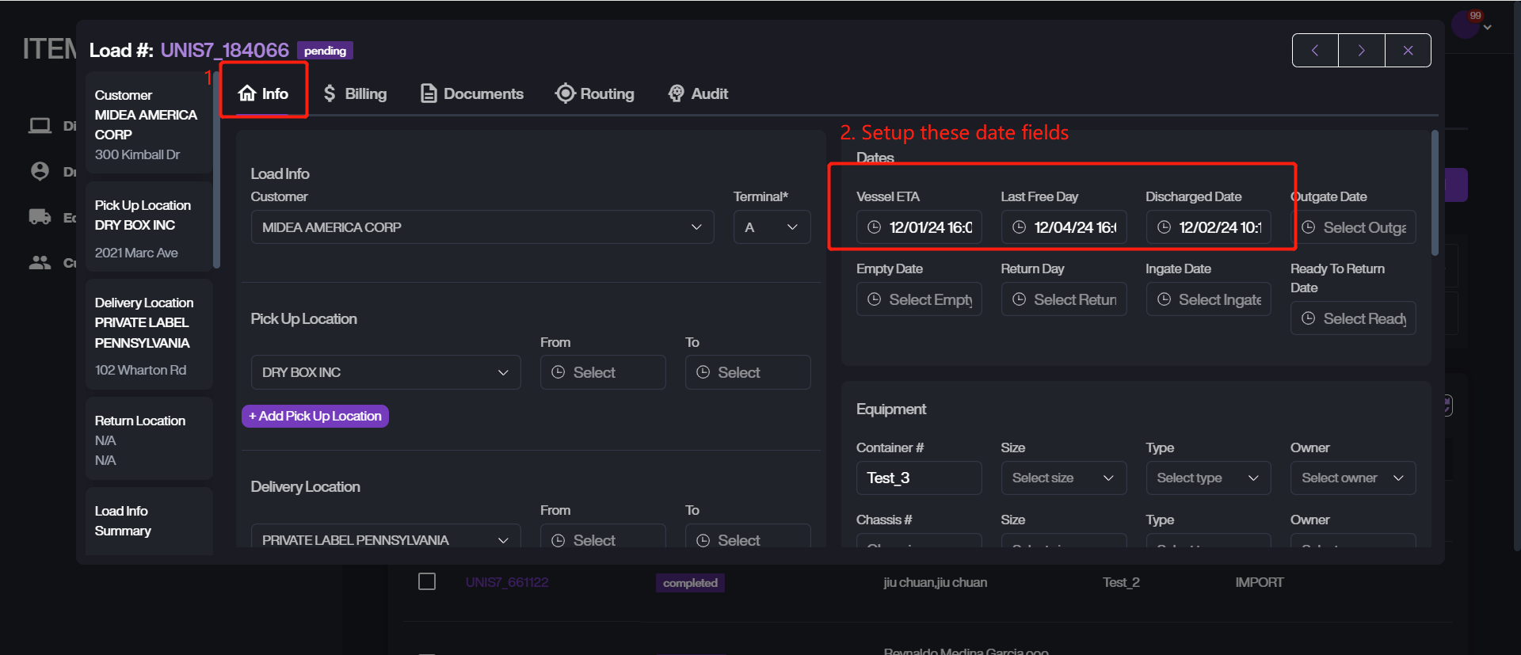Close the load details dialog
Viewport: 1521px width, 655px height.
click(1408, 51)
